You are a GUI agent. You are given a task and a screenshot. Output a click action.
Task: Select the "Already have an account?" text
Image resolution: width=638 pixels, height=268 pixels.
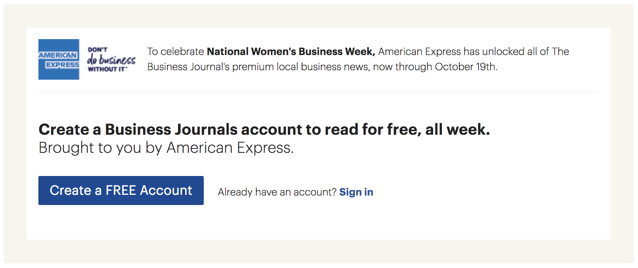[277, 192]
